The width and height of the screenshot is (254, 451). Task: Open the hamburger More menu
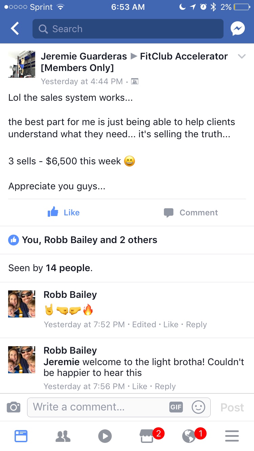click(x=232, y=436)
